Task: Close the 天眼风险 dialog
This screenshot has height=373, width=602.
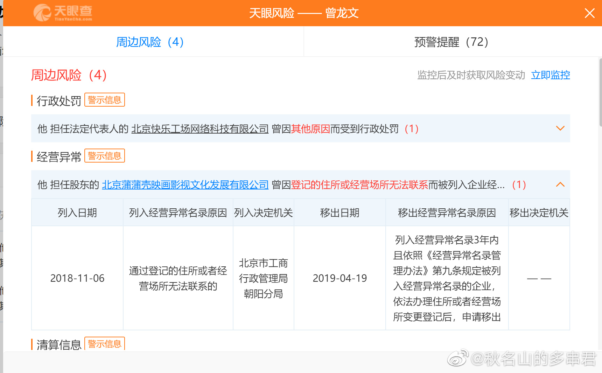Action: pyautogui.click(x=589, y=13)
